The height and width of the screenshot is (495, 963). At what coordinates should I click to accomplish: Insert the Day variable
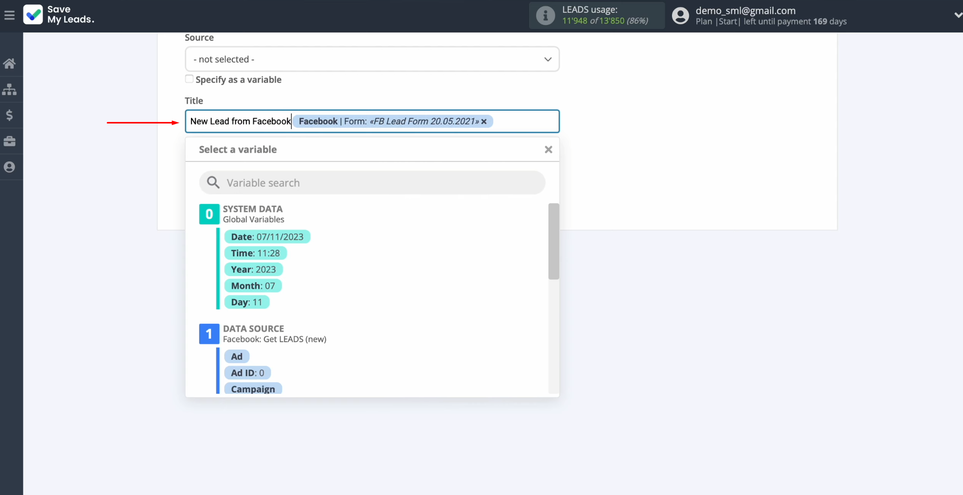coord(247,302)
